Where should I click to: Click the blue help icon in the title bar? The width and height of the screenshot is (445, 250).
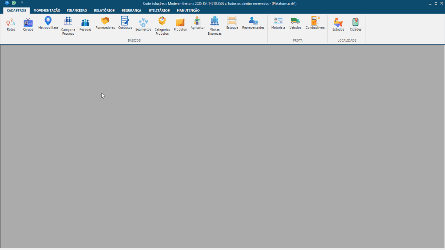(7, 3)
